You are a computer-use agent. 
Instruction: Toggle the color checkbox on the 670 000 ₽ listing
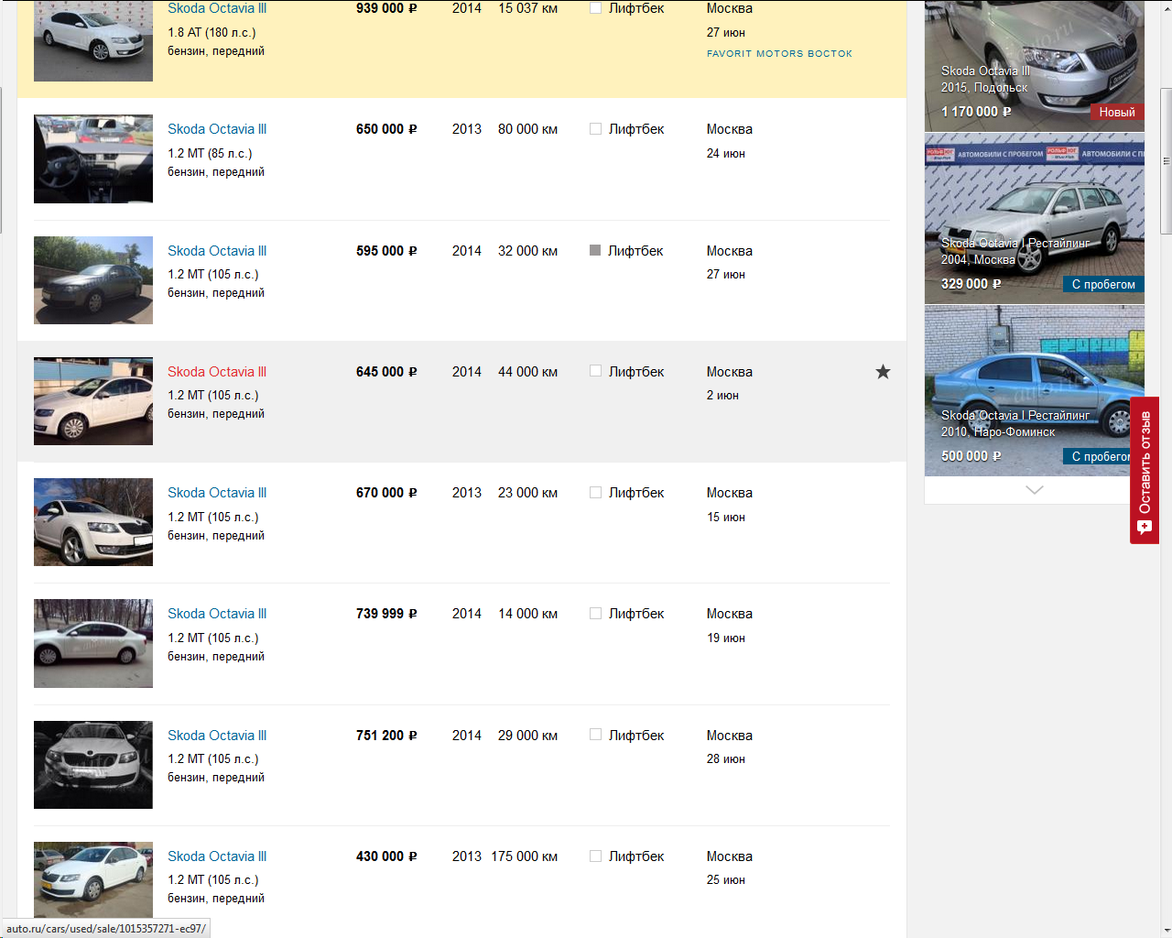(x=595, y=492)
